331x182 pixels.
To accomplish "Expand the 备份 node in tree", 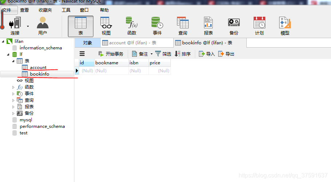I will pyautogui.click(x=13, y=113).
